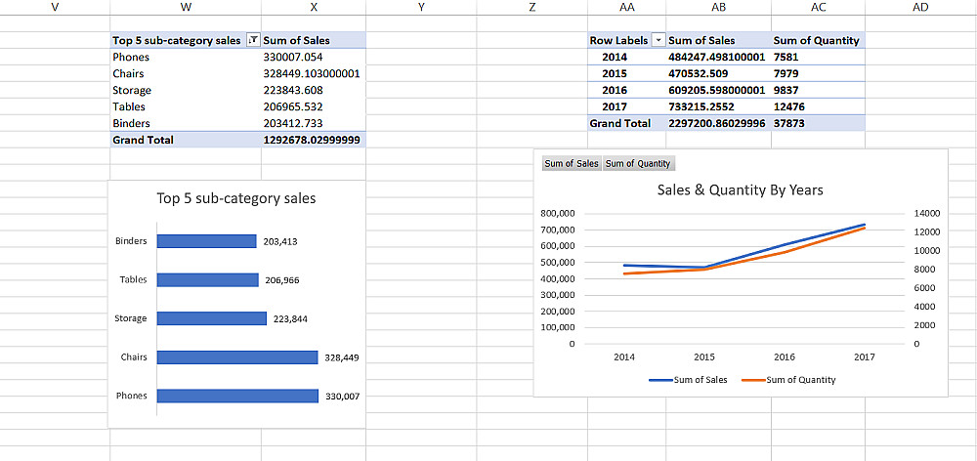The width and height of the screenshot is (977, 461).
Task: Select the Phones row label cell
Action: (186, 57)
